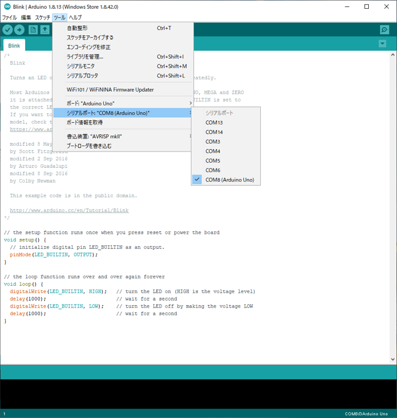Choose 自動整形 from the menu
Screen dimensions: 397x418
pyautogui.click(x=123, y=28)
